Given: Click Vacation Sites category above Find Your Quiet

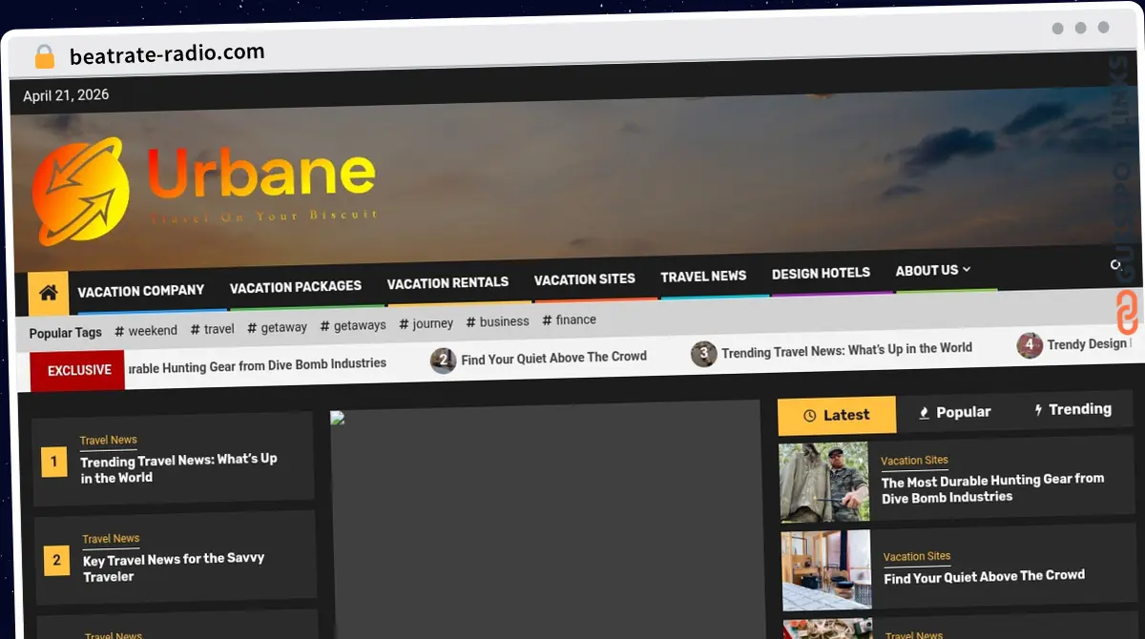Looking at the screenshot, I should click(917, 556).
